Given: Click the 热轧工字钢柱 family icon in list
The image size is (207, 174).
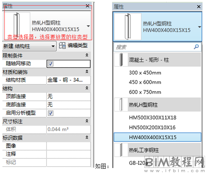Looking at the screenshot, I should 121,150.
